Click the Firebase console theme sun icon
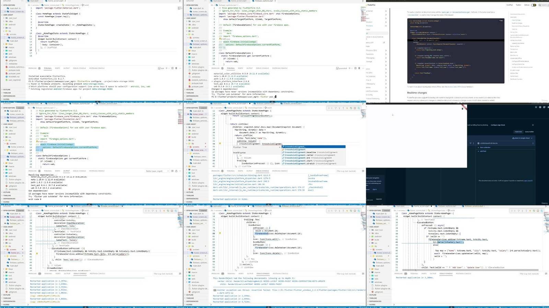 tap(536, 107)
